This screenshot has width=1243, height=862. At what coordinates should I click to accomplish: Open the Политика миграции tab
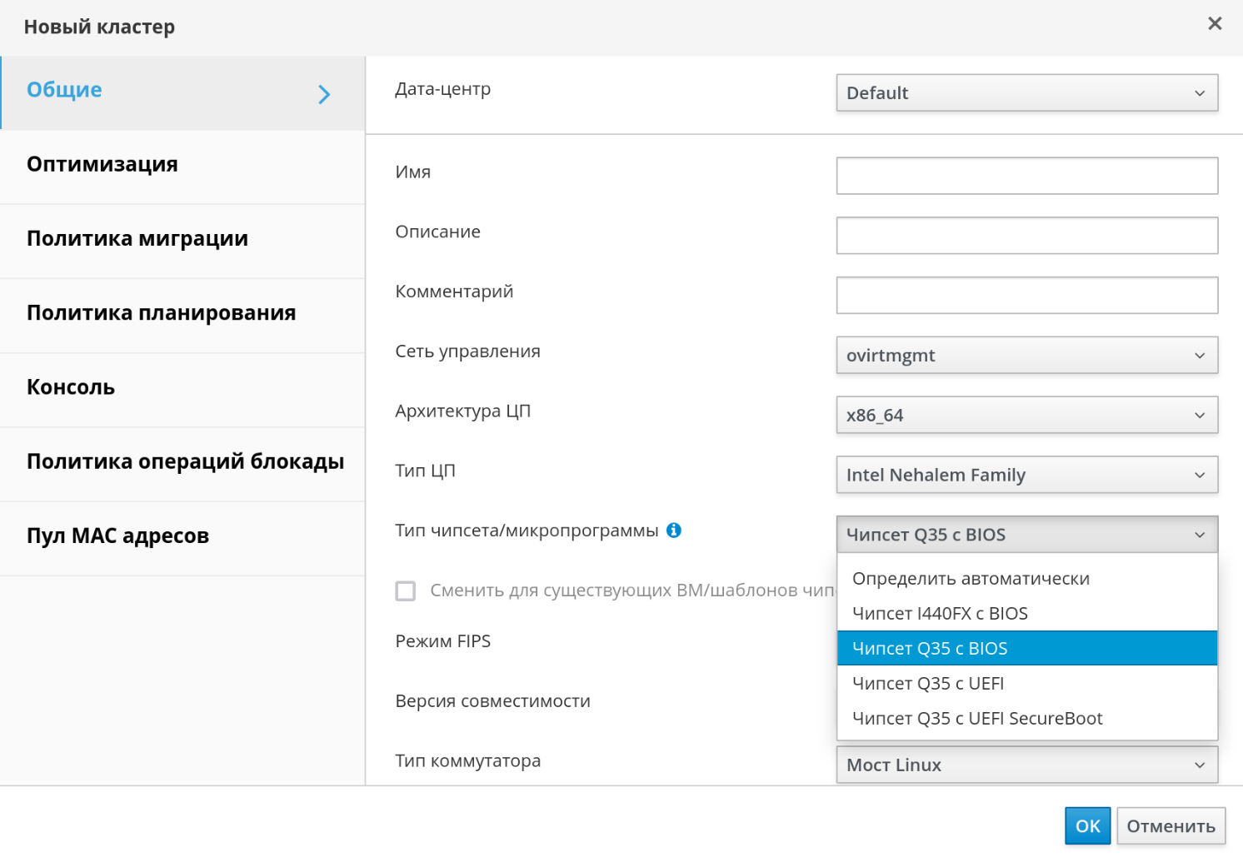click(x=137, y=239)
